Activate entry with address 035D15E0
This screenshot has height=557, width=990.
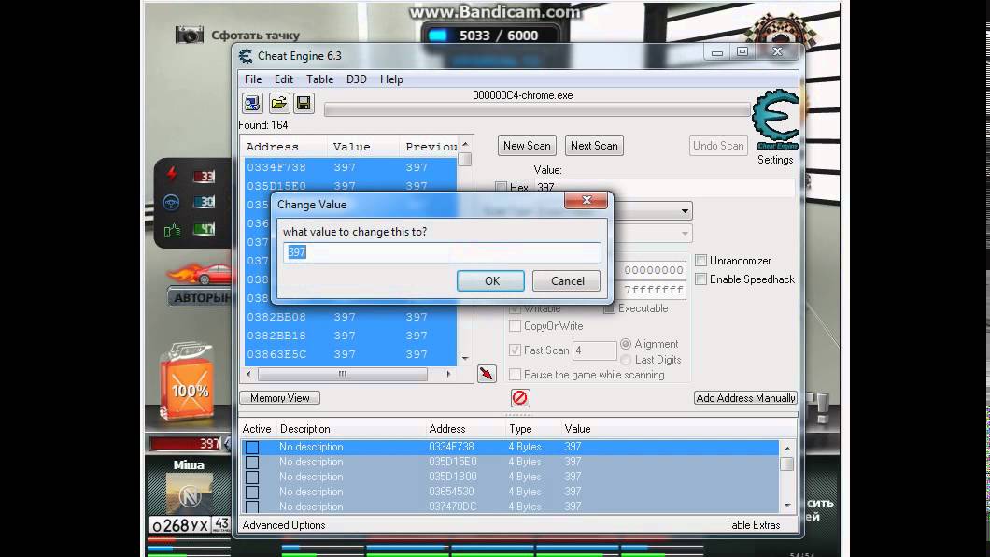coord(252,463)
